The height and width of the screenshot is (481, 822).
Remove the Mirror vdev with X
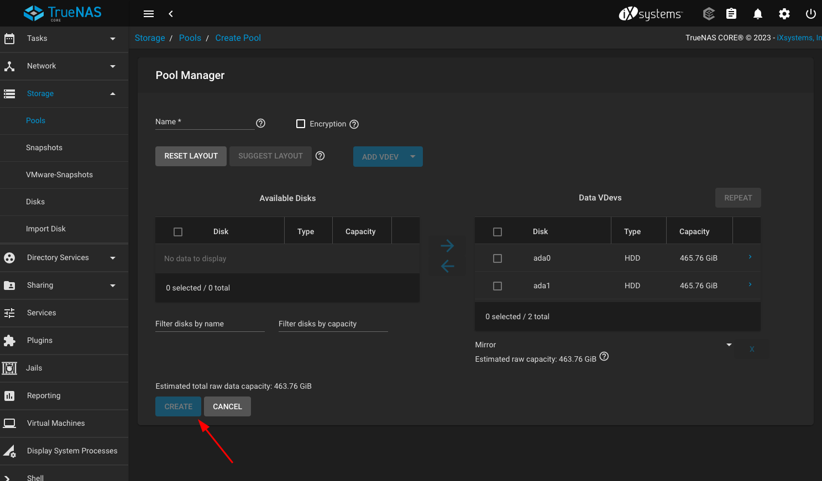[752, 349]
